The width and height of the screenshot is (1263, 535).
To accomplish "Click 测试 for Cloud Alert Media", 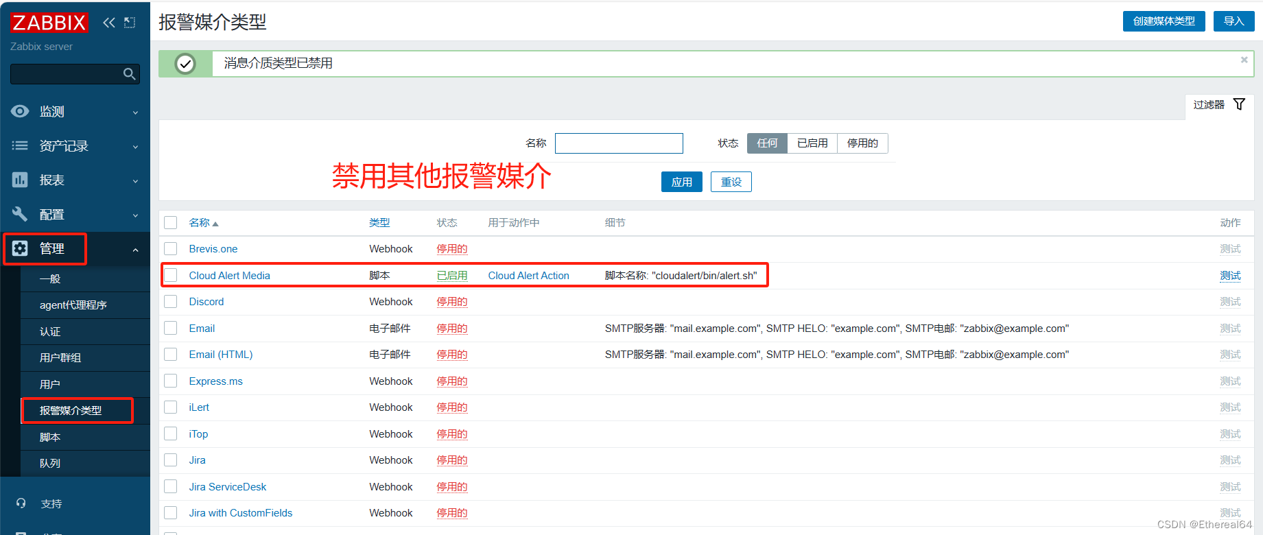I will [x=1230, y=275].
